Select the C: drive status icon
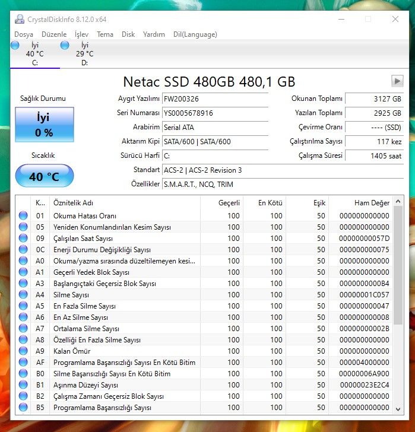The height and width of the screenshot is (432, 415). point(15,45)
